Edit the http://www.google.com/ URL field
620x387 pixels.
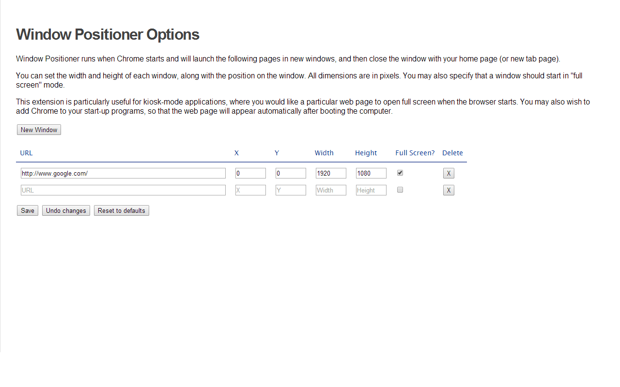pos(123,173)
